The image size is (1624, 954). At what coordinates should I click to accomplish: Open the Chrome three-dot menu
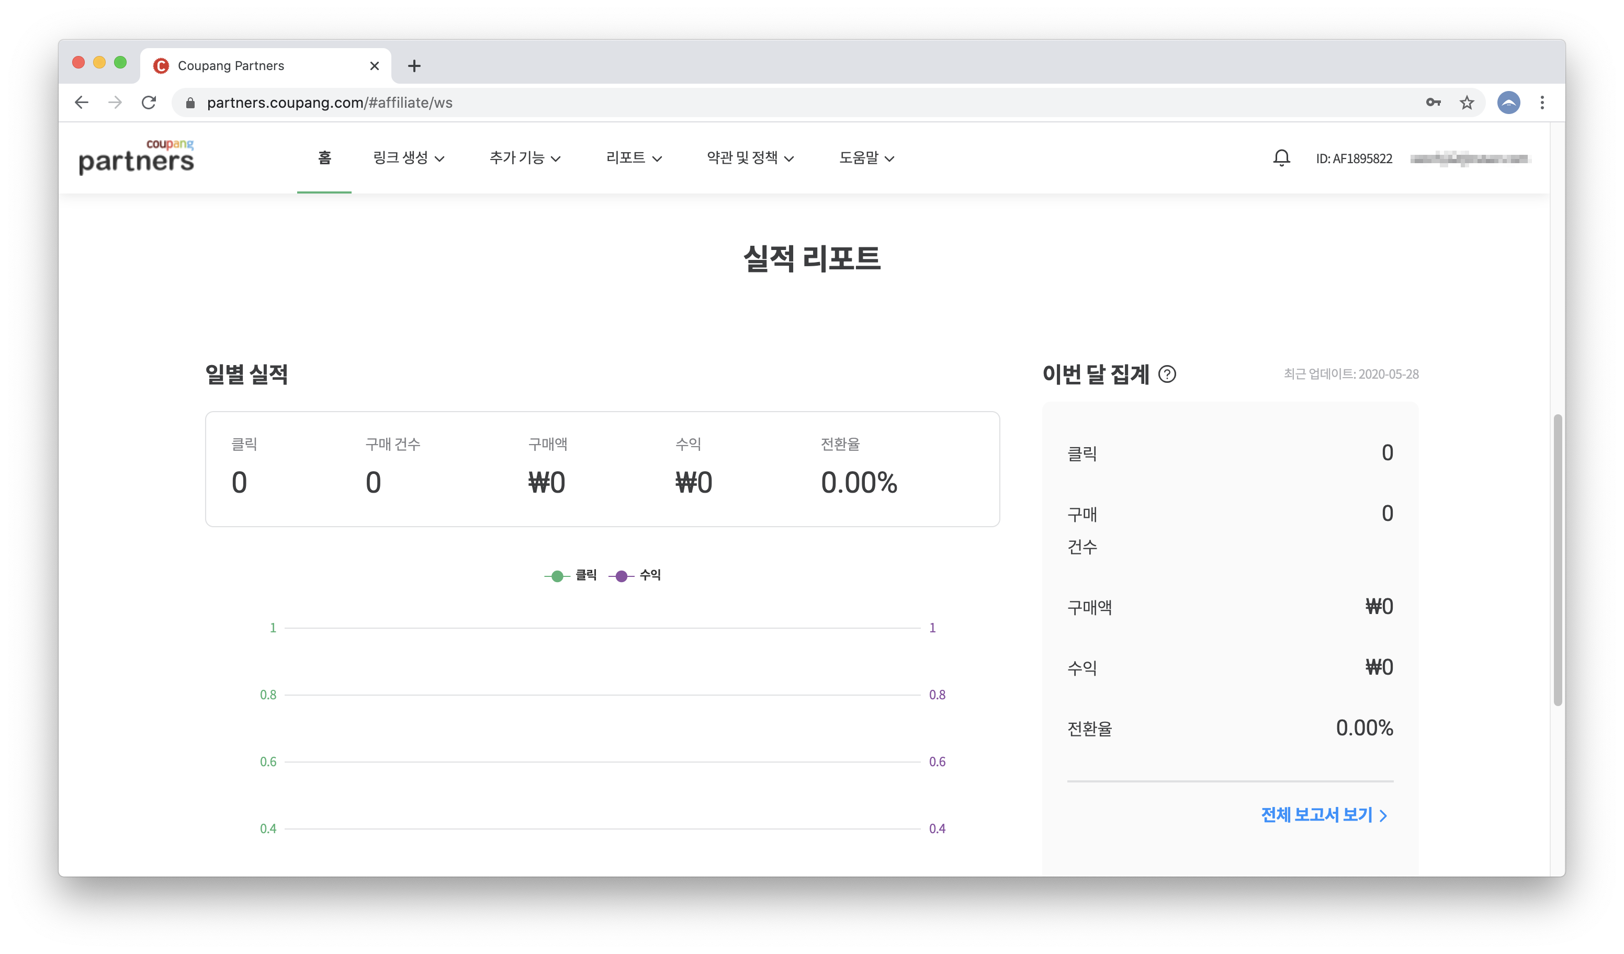(x=1542, y=103)
